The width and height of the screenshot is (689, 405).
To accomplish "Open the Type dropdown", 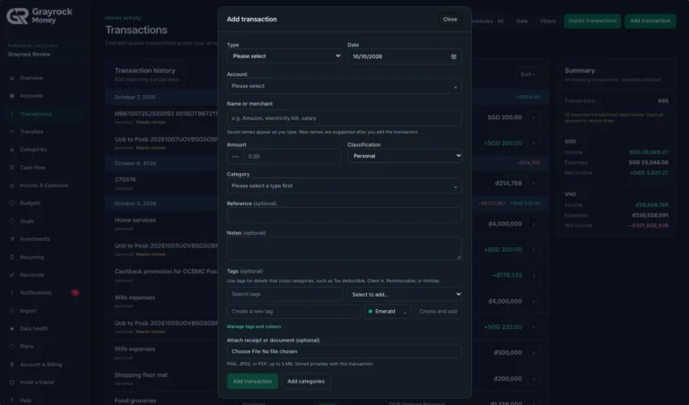I will point(284,56).
